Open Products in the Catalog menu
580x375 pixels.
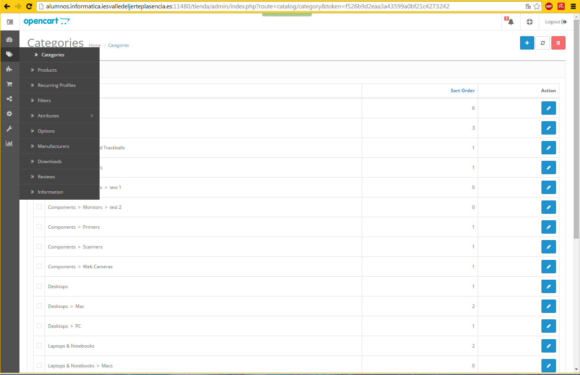coord(47,70)
